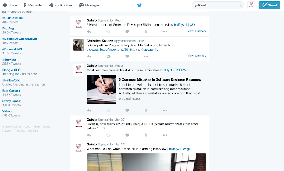
Task: Click the Jan 27 timestamp on BST tweet
Action: pos(120,120)
